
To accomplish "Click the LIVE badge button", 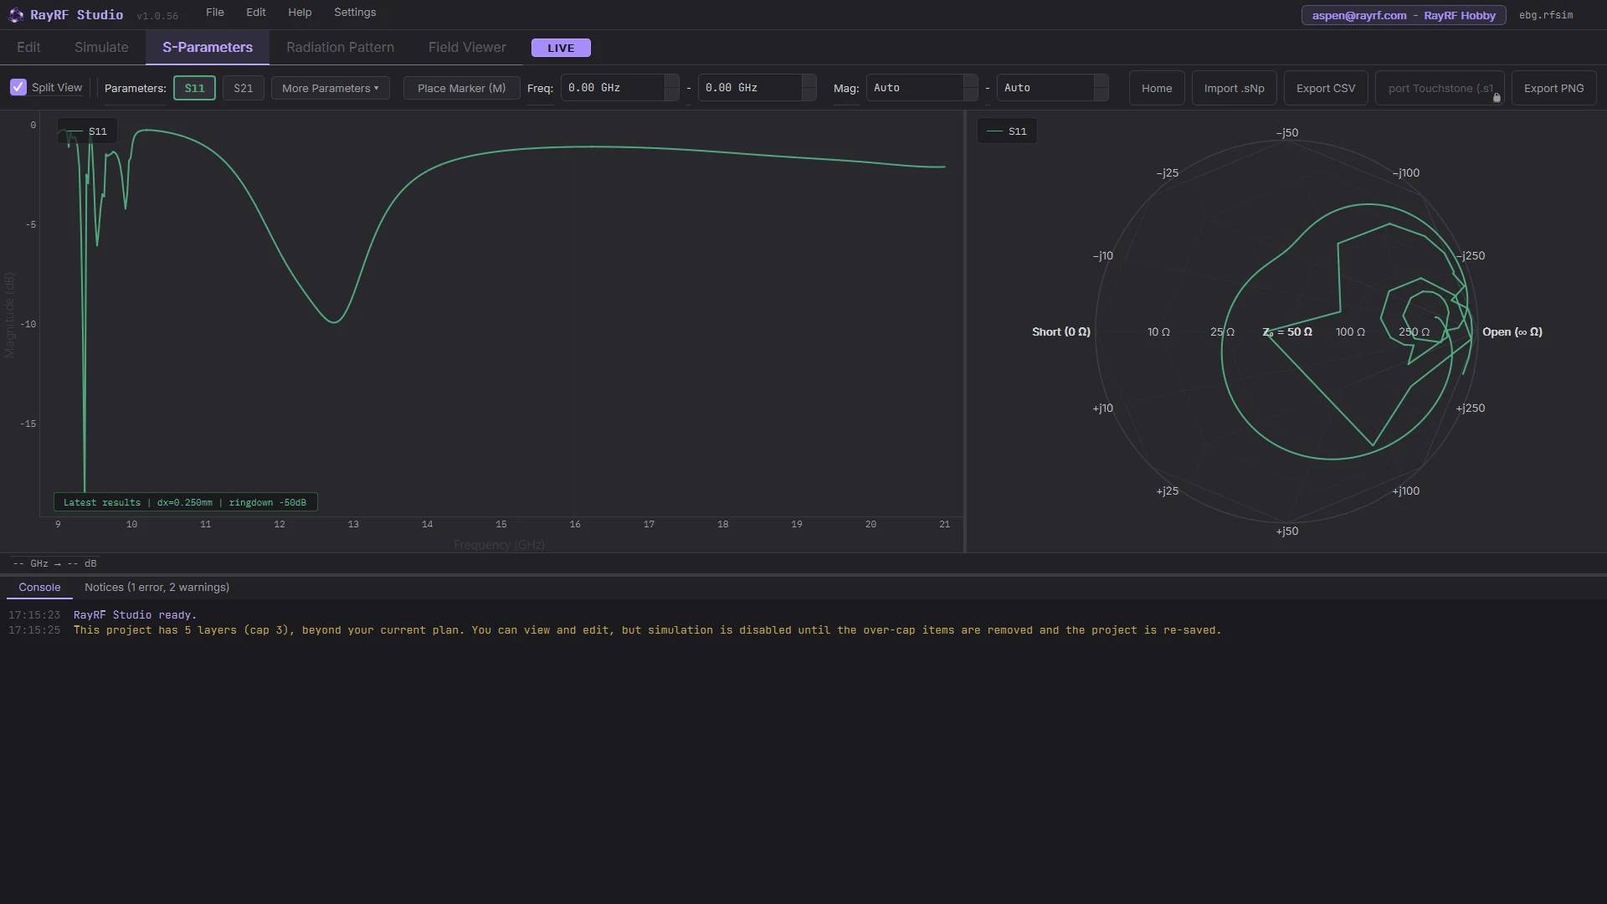I will click(561, 48).
